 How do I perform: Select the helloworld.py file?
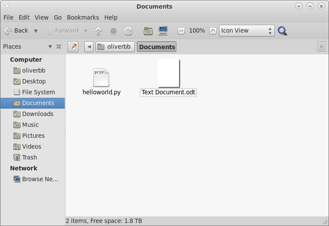[x=101, y=78]
